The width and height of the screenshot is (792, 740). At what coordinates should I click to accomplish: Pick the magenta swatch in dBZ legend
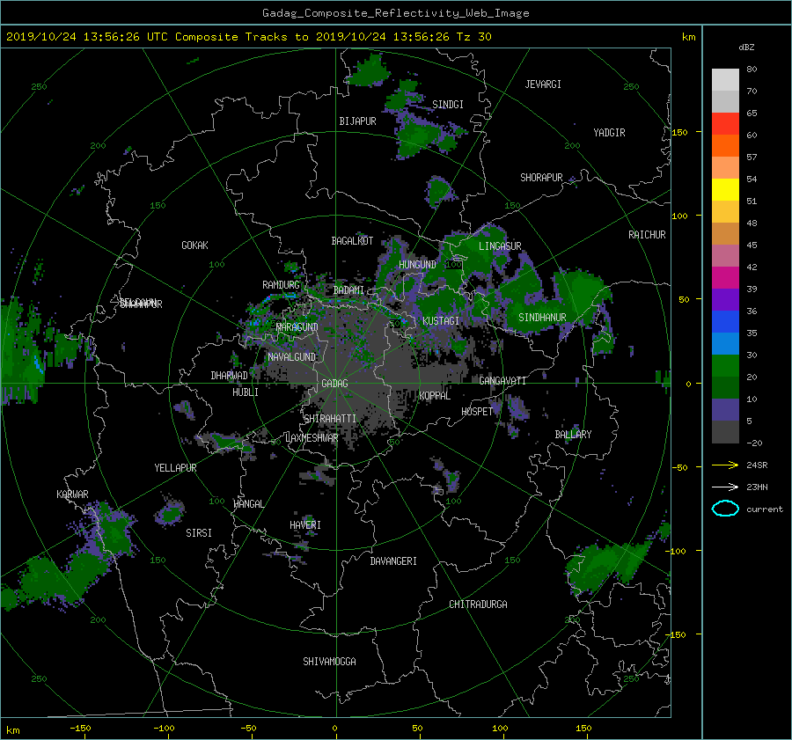[725, 277]
